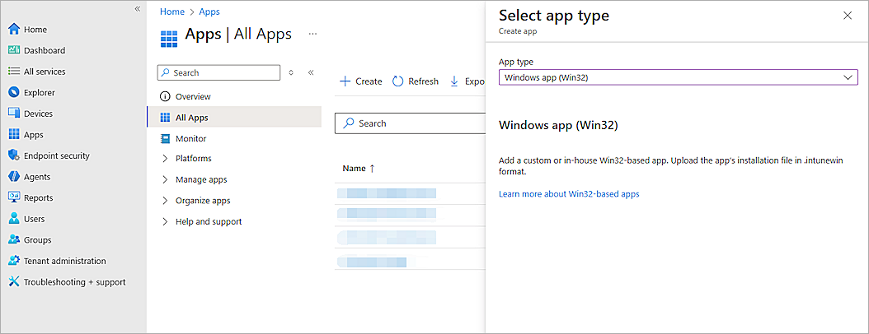The height and width of the screenshot is (334, 869).
Task: Open the first blurred app row
Action: coord(387,193)
